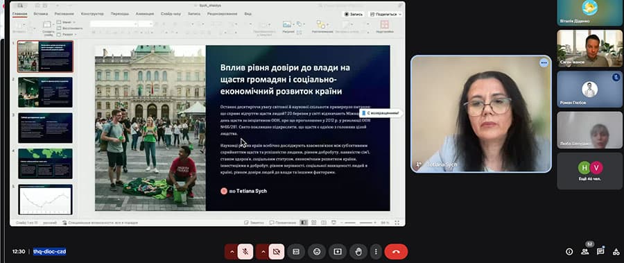
Task: Open the Раздел section dropdown
Action: tap(66, 34)
